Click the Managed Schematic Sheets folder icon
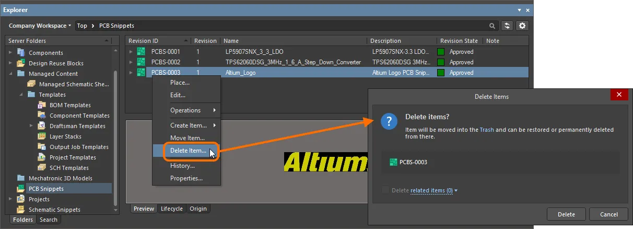Screen dimensions: 633x229 coord(31,84)
